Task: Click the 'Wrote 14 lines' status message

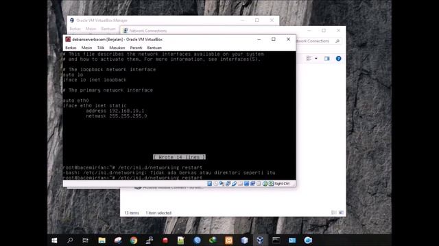Action: coord(179,157)
